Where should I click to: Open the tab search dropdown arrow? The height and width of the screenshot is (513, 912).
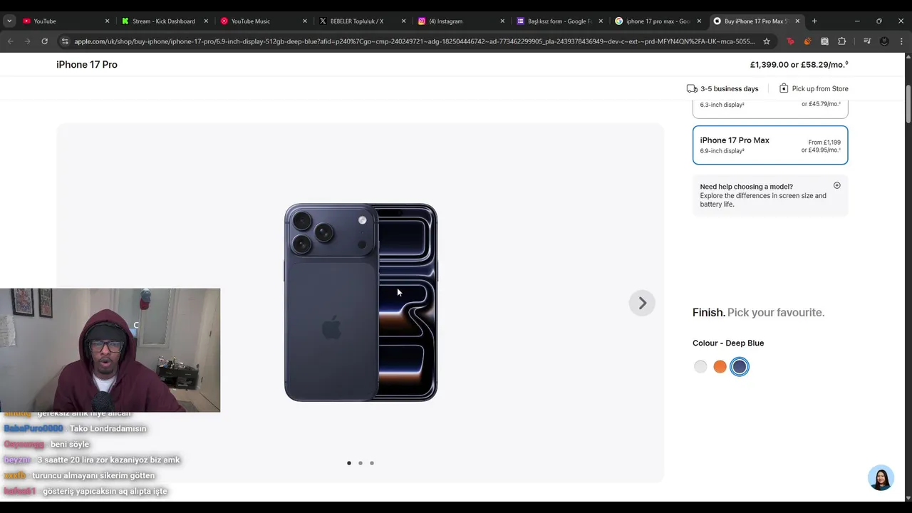[x=9, y=21]
